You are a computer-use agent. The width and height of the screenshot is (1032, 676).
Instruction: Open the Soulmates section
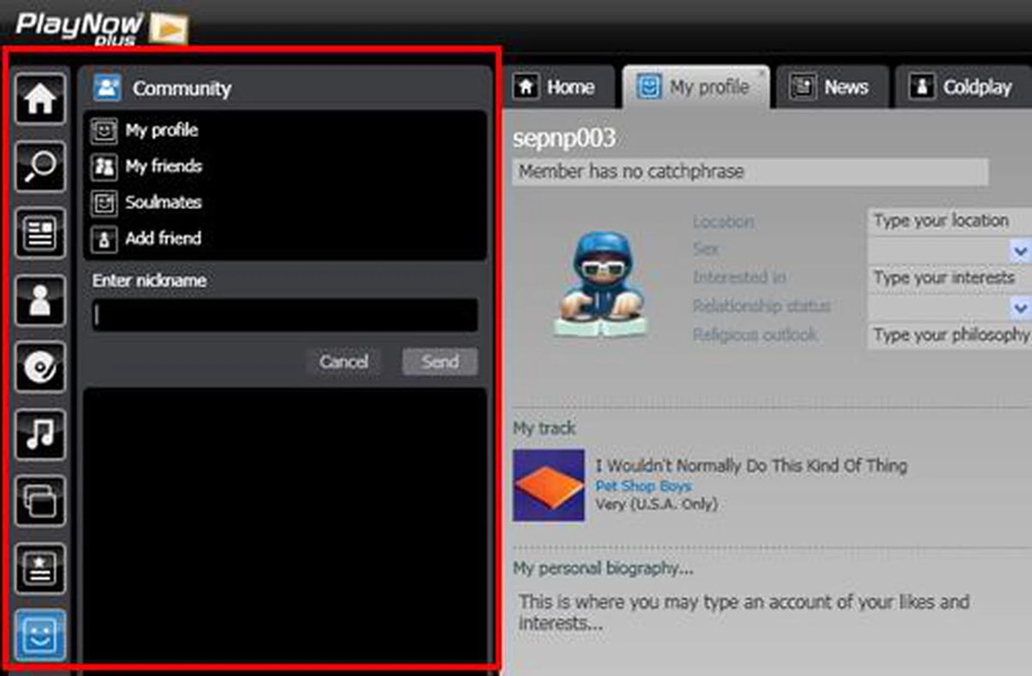click(x=163, y=202)
